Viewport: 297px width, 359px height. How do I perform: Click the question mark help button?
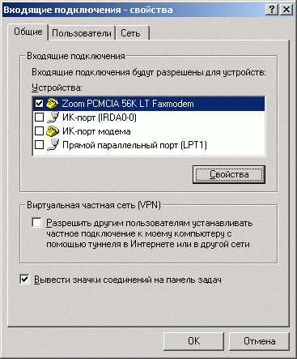272,10
